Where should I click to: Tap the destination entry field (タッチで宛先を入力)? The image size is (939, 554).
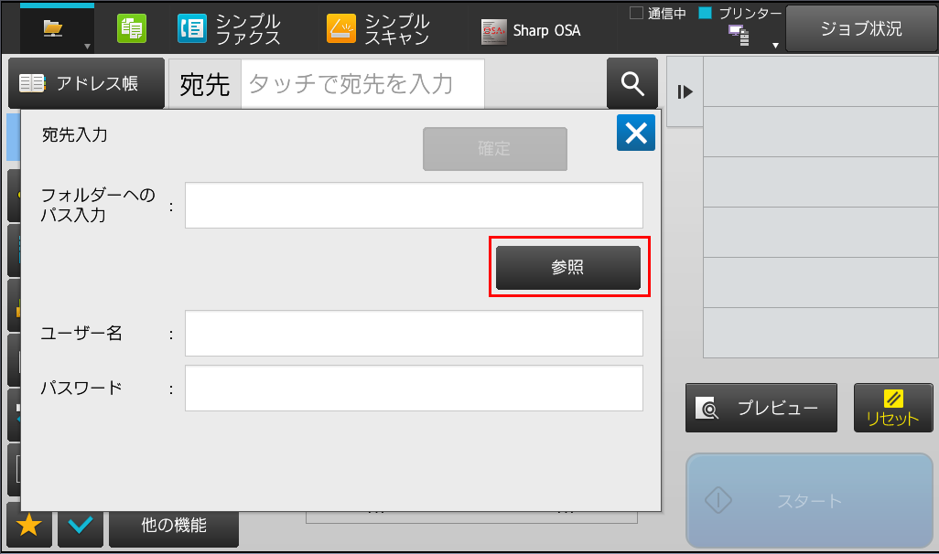[x=362, y=84]
